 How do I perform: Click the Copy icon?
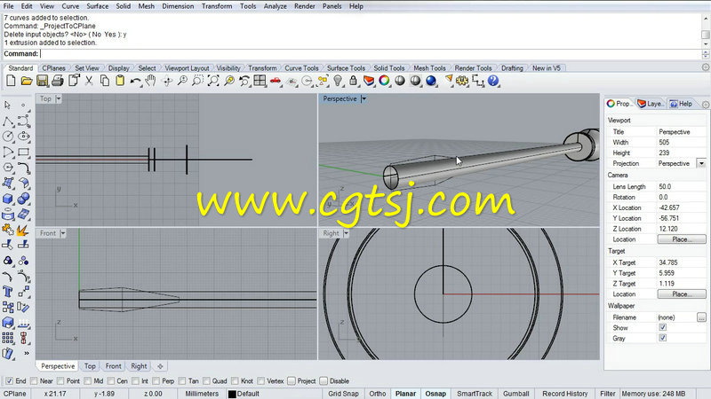[105, 81]
